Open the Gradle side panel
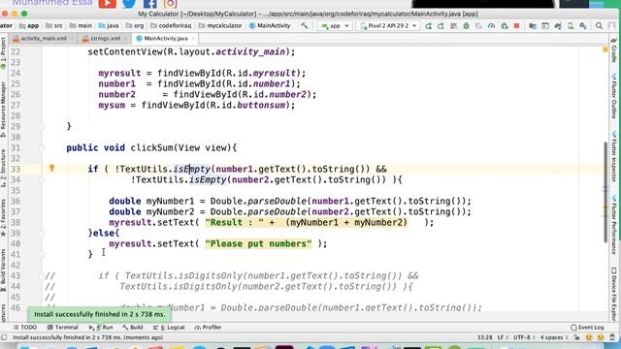Screen dimensions: 621x349 pyautogui.click(x=614, y=50)
